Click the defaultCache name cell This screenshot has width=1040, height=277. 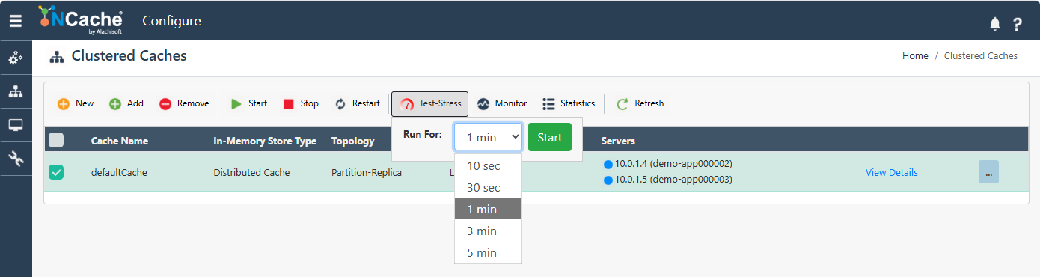pyautogui.click(x=119, y=173)
